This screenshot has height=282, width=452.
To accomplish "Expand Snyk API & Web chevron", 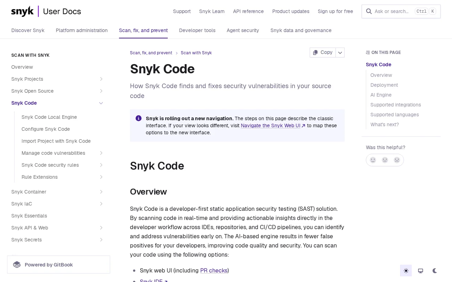I will tap(101, 228).
